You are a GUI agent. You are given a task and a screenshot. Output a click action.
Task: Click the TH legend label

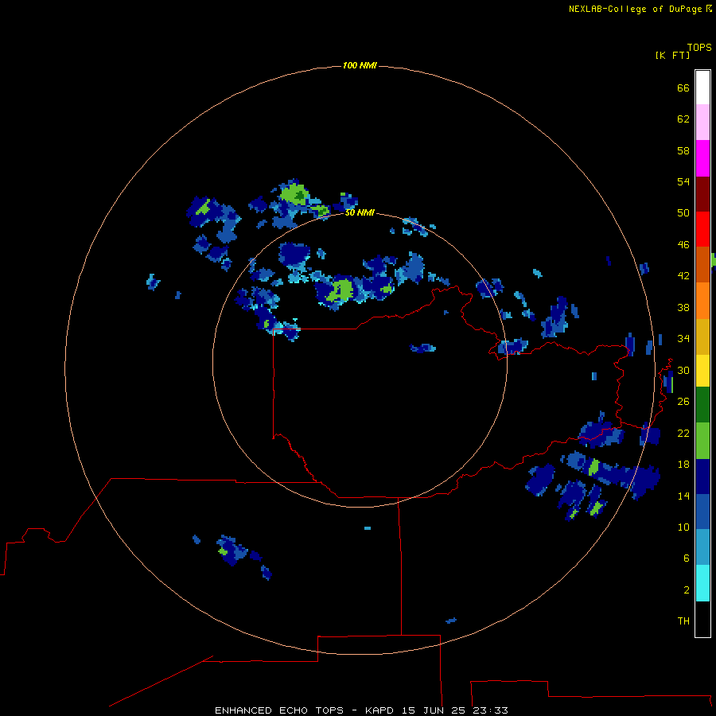[x=683, y=621]
